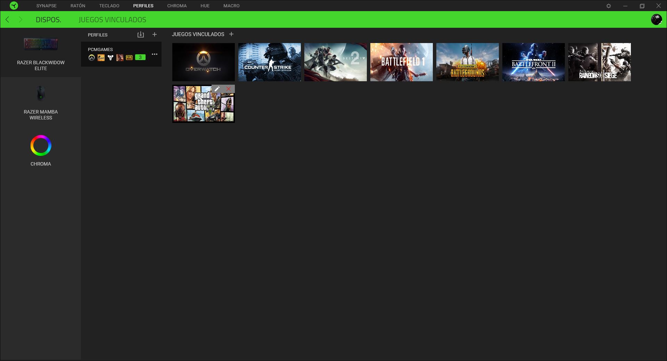Viewport: 667px width, 361px height.
Task: Switch to the MACRO tab
Action: click(x=231, y=6)
